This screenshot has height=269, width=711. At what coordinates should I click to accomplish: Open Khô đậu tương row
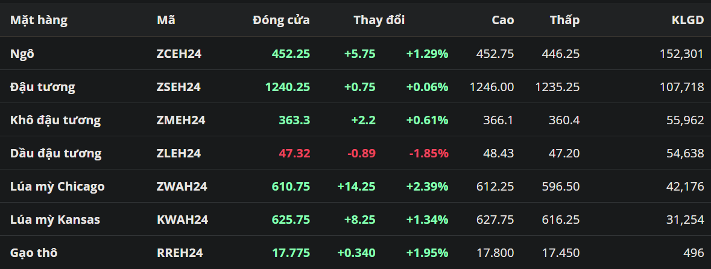pyautogui.click(x=55, y=120)
